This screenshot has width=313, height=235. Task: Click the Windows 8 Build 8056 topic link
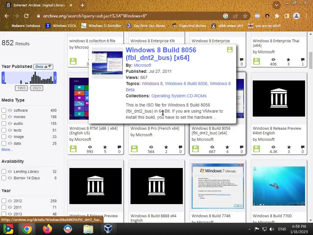(x=186, y=84)
